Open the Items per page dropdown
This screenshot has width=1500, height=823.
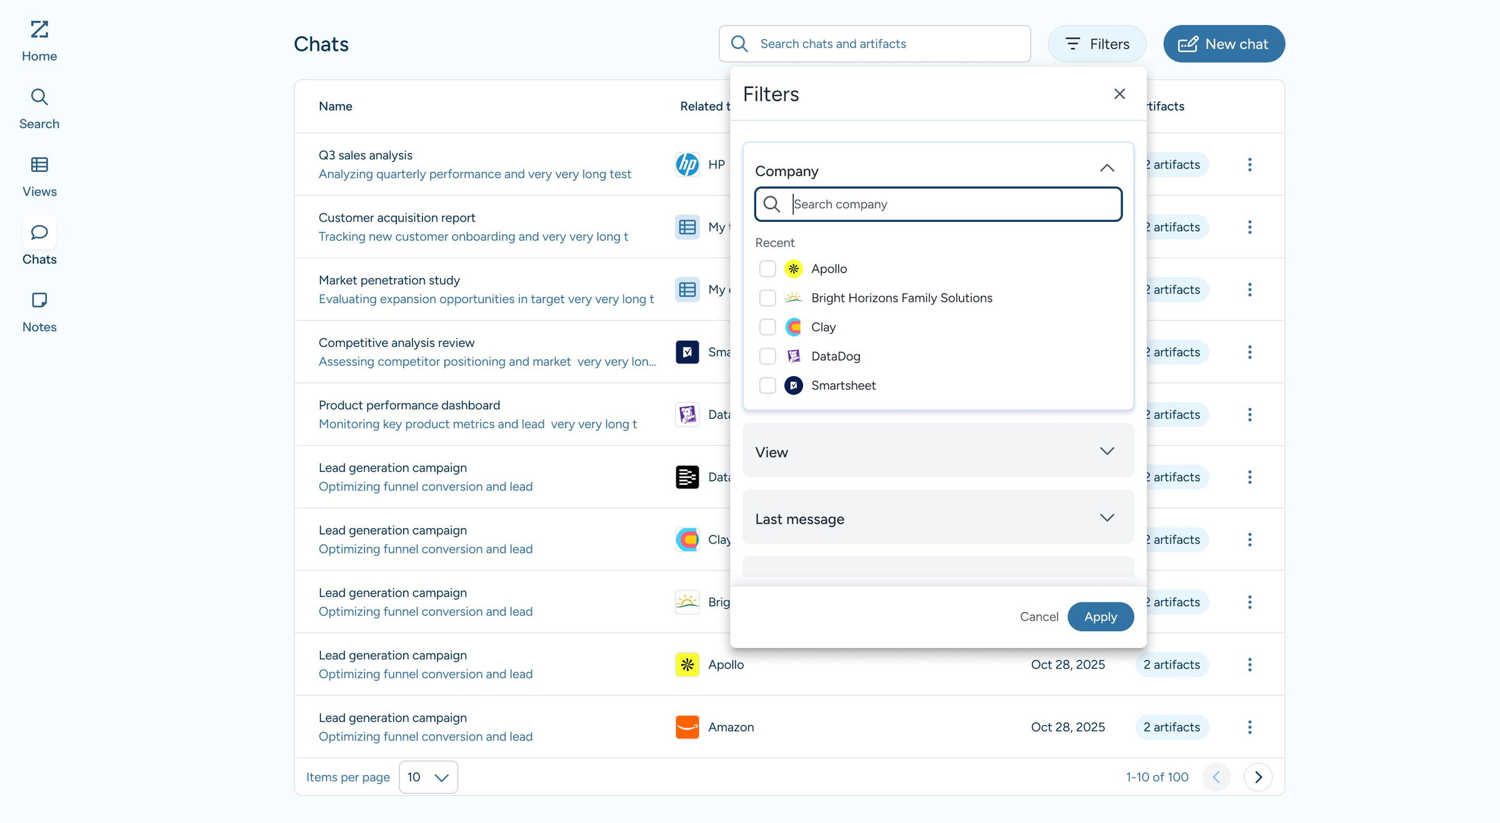click(x=428, y=777)
